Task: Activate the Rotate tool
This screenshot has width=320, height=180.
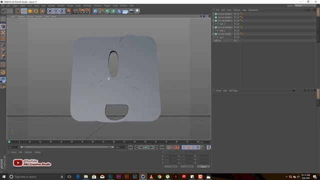Action: [x=36, y=11]
